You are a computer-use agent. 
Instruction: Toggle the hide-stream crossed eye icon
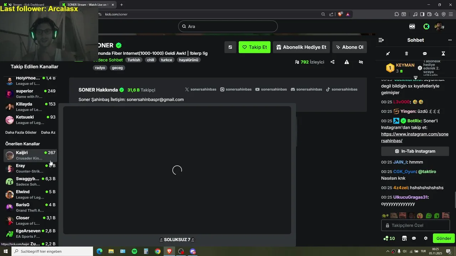[x=361, y=62]
